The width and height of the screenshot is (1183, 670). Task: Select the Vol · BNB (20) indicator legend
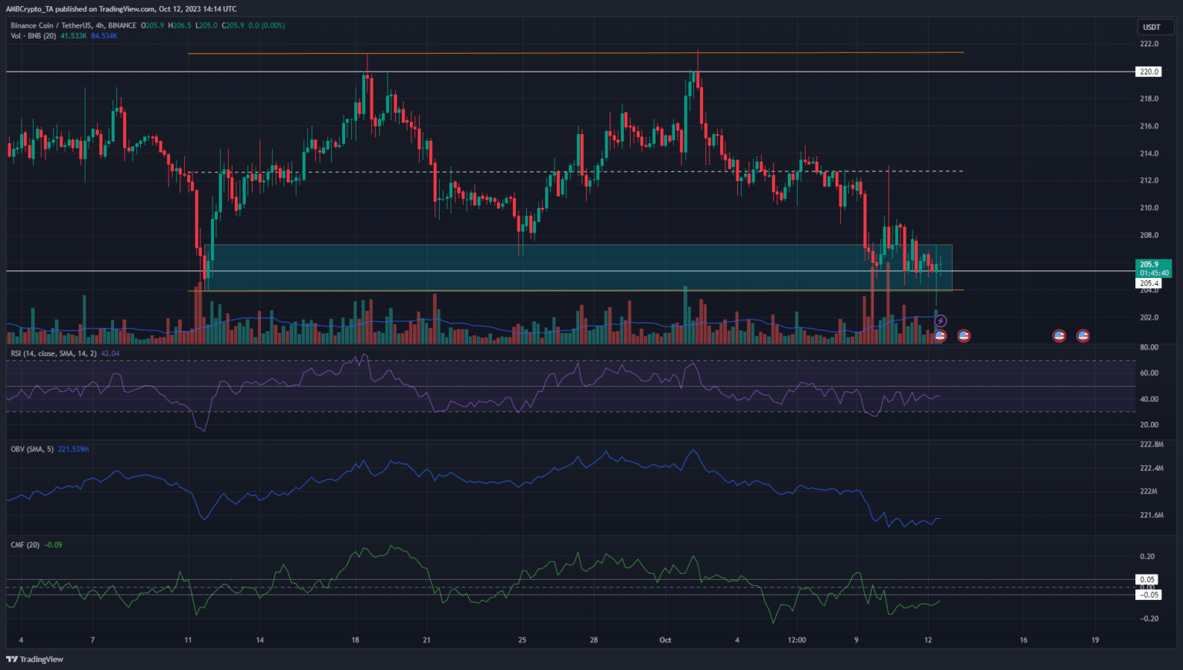[33, 36]
